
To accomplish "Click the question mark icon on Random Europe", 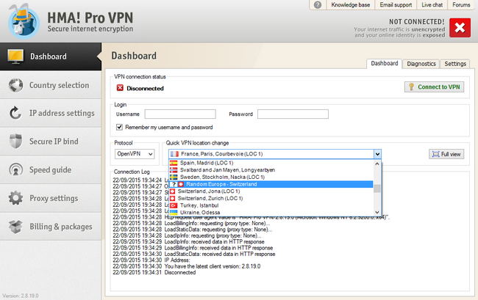I will pos(174,184).
